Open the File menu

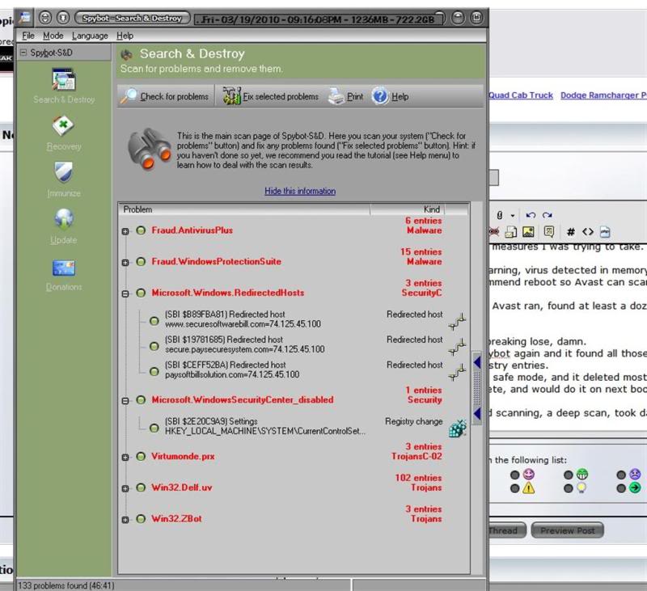point(28,36)
